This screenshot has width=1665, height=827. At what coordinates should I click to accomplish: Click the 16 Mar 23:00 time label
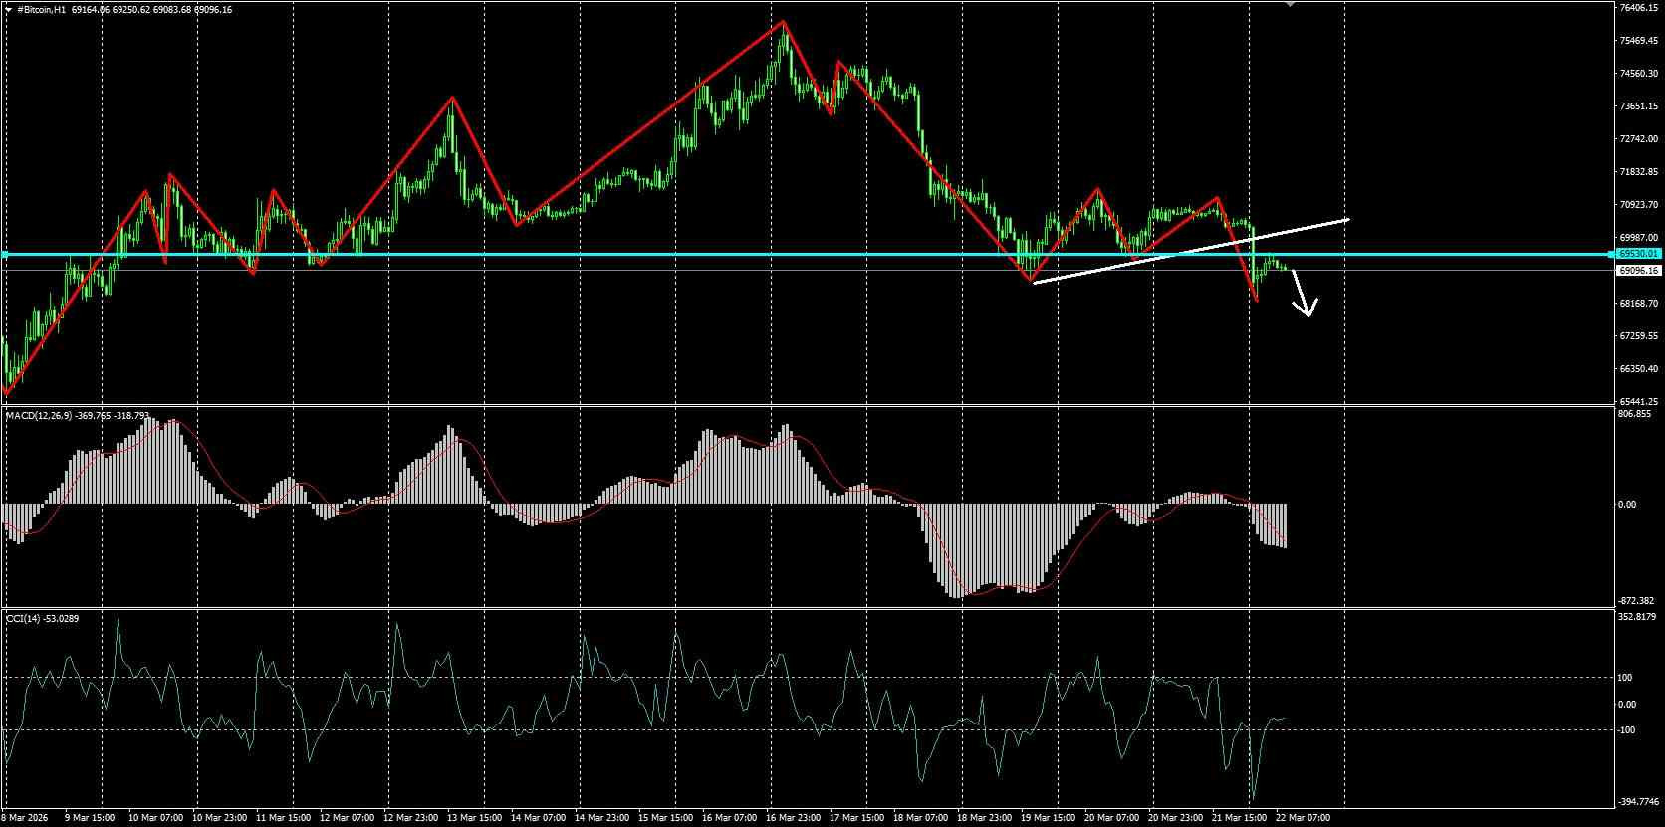(796, 818)
